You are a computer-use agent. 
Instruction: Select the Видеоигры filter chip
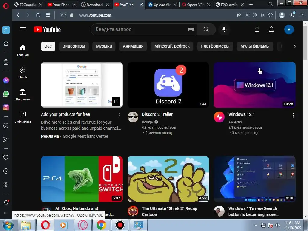(74, 46)
